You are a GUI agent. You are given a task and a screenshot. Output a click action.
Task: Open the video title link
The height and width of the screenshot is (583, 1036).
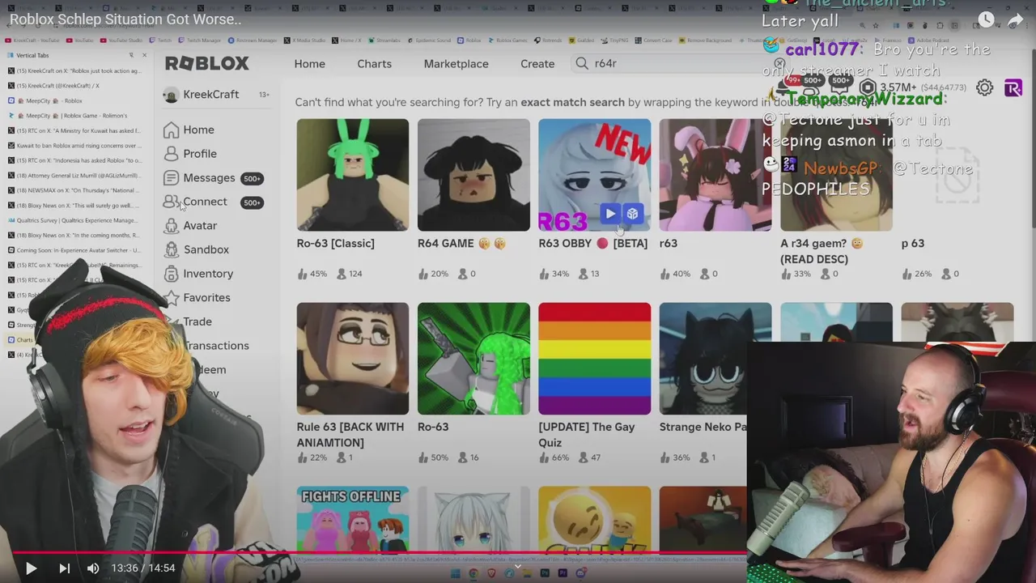click(x=125, y=19)
